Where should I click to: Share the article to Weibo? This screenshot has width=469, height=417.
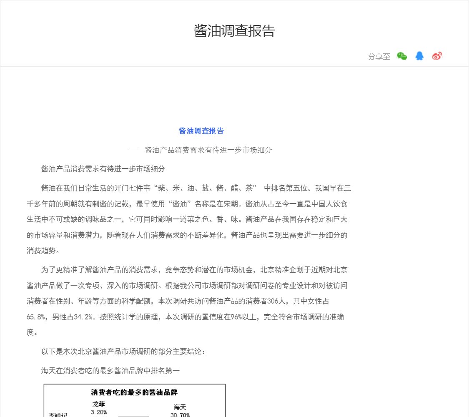(x=437, y=56)
